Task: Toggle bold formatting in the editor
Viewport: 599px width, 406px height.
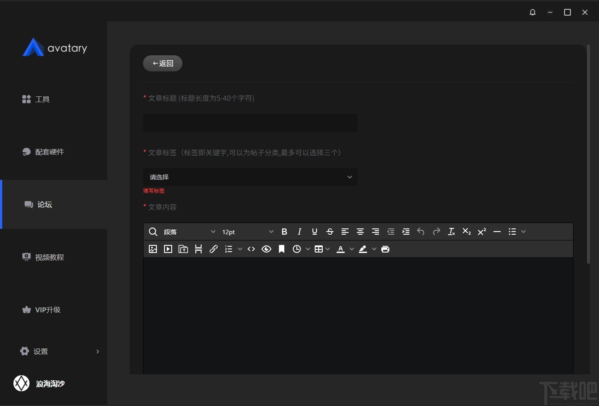Action: tap(284, 232)
